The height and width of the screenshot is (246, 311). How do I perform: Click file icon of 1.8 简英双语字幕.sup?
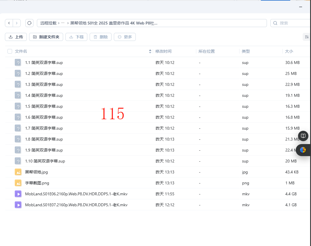[18, 139]
